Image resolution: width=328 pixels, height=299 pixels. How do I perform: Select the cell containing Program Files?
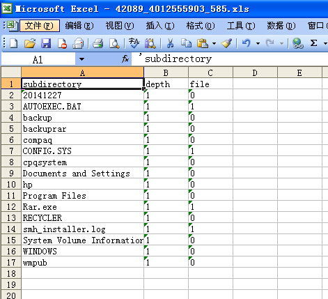pyautogui.click(x=83, y=195)
